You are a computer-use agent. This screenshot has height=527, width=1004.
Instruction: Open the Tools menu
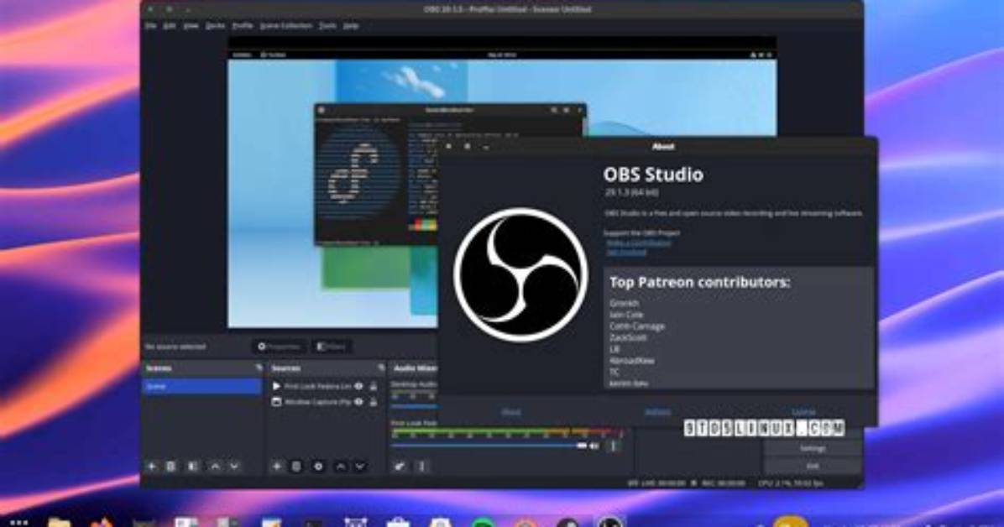[x=328, y=26]
